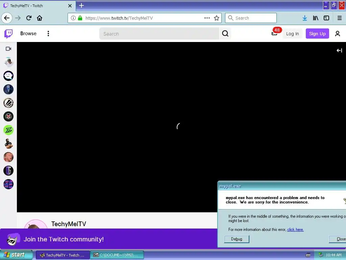Bookmark this page with the star icon

pyautogui.click(x=217, y=18)
